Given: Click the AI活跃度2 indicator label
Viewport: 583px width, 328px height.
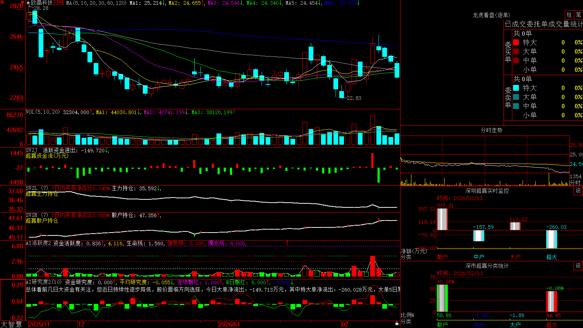Looking at the screenshot, I should (x=39, y=243).
